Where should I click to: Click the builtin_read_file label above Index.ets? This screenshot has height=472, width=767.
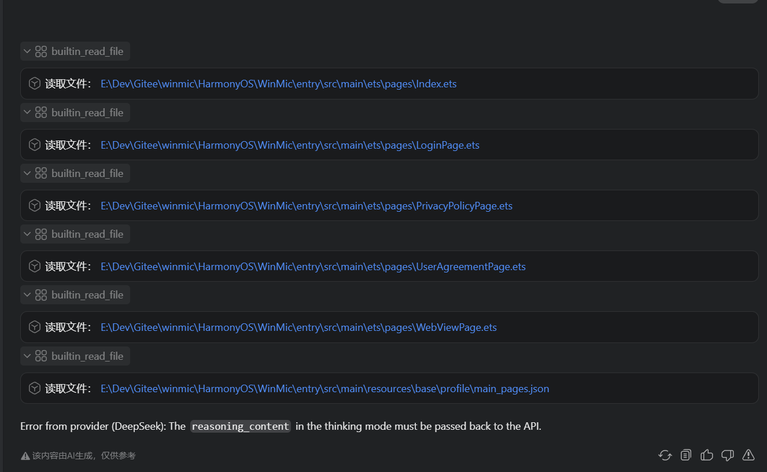(87, 51)
